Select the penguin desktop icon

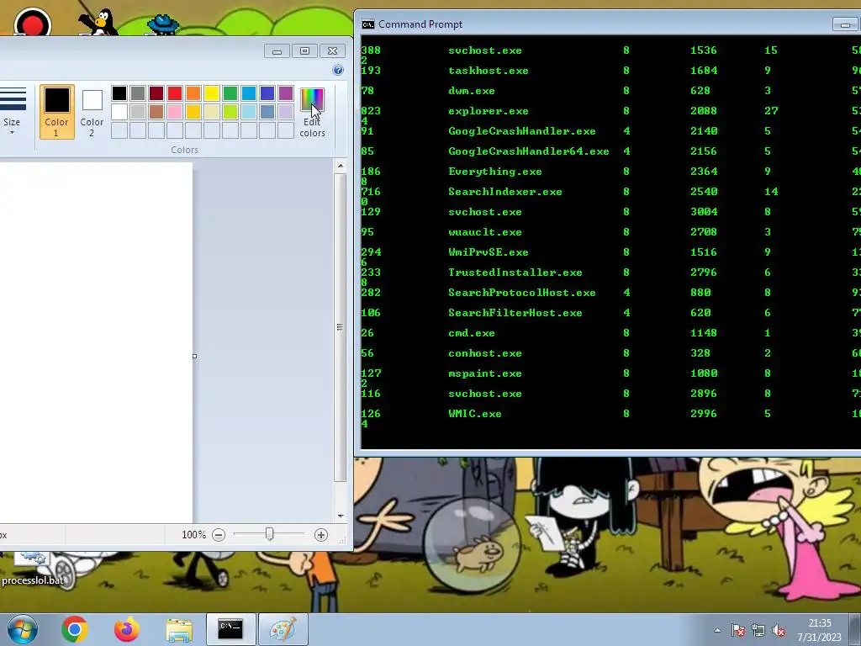[x=98, y=22]
